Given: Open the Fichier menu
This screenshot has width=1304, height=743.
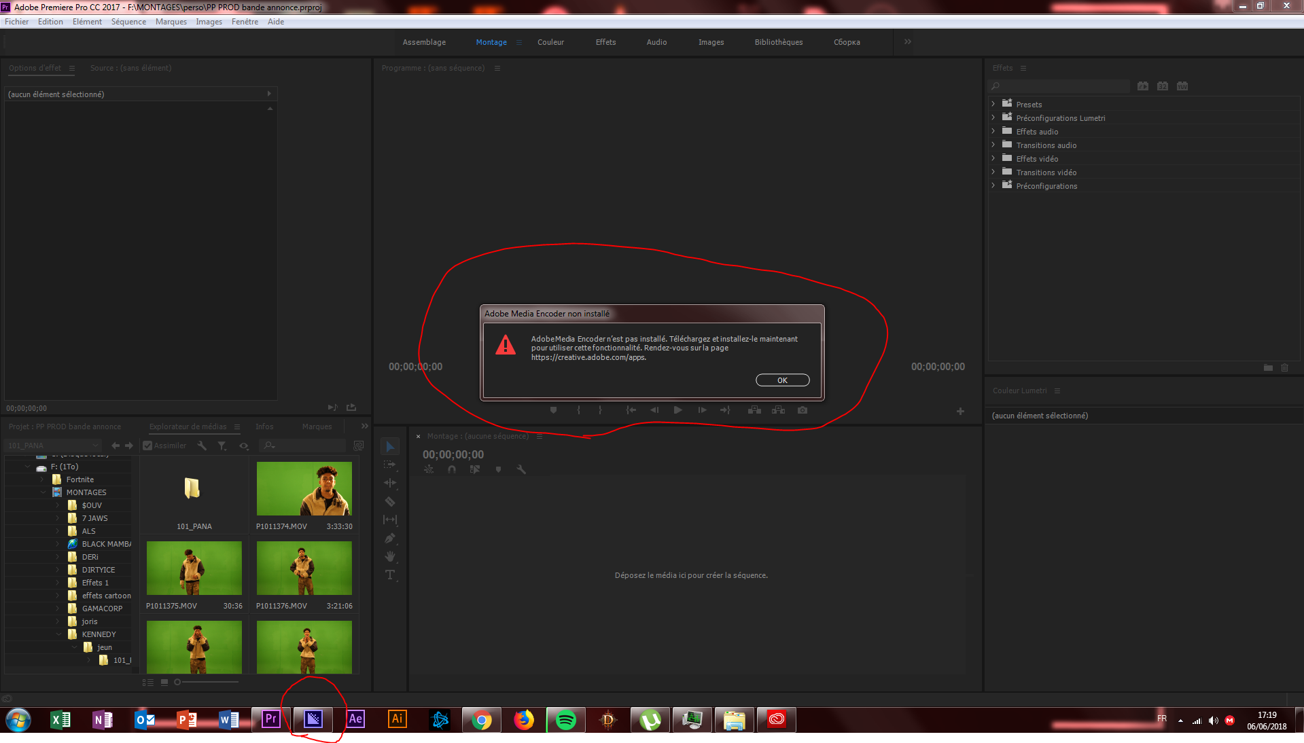Looking at the screenshot, I should [x=16, y=22].
